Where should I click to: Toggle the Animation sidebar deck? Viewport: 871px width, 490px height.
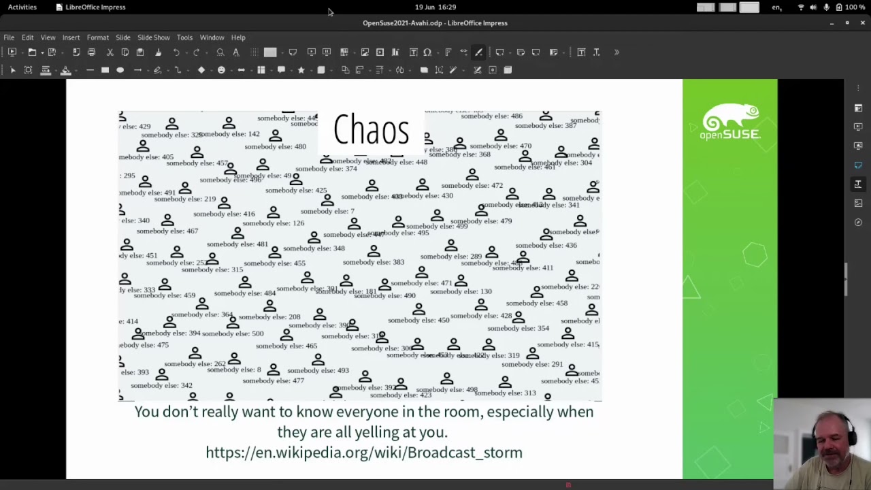click(858, 146)
